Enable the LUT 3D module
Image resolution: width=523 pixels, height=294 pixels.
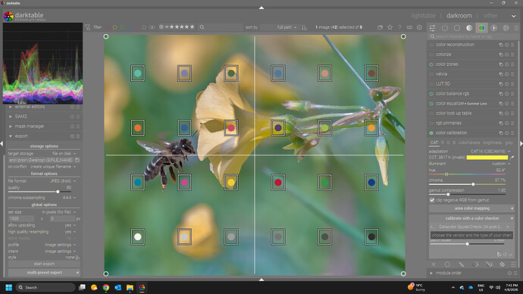[431, 84]
